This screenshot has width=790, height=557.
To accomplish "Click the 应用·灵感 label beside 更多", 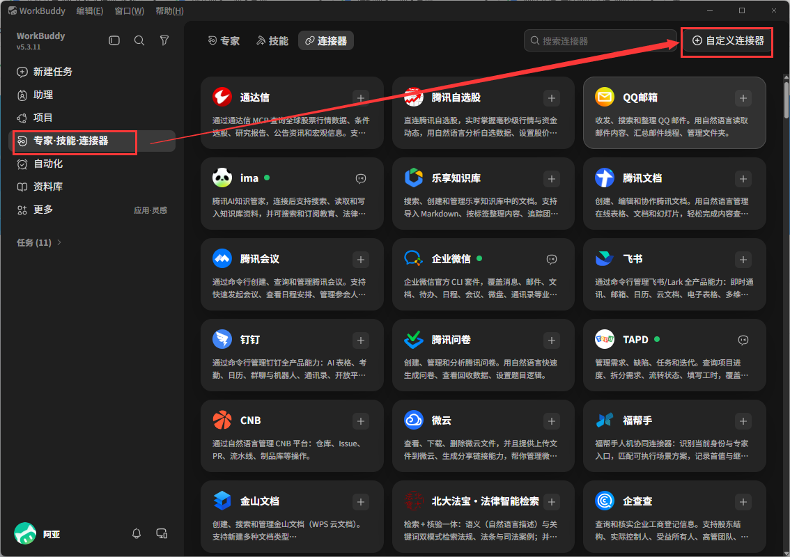I will [150, 210].
